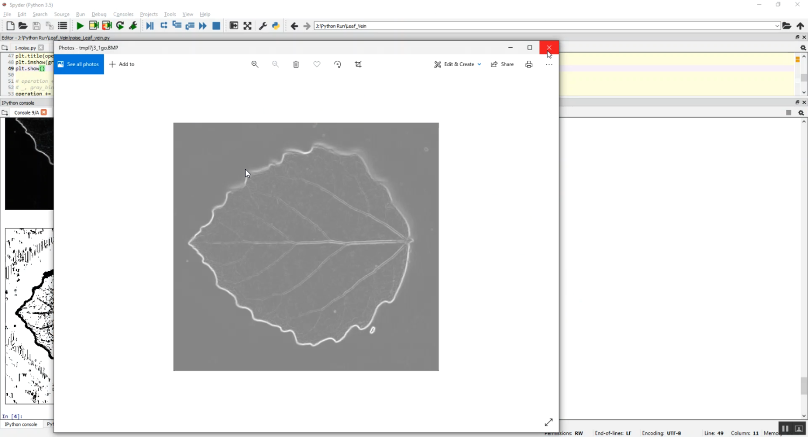Open the three-dots See more menu

click(x=549, y=65)
